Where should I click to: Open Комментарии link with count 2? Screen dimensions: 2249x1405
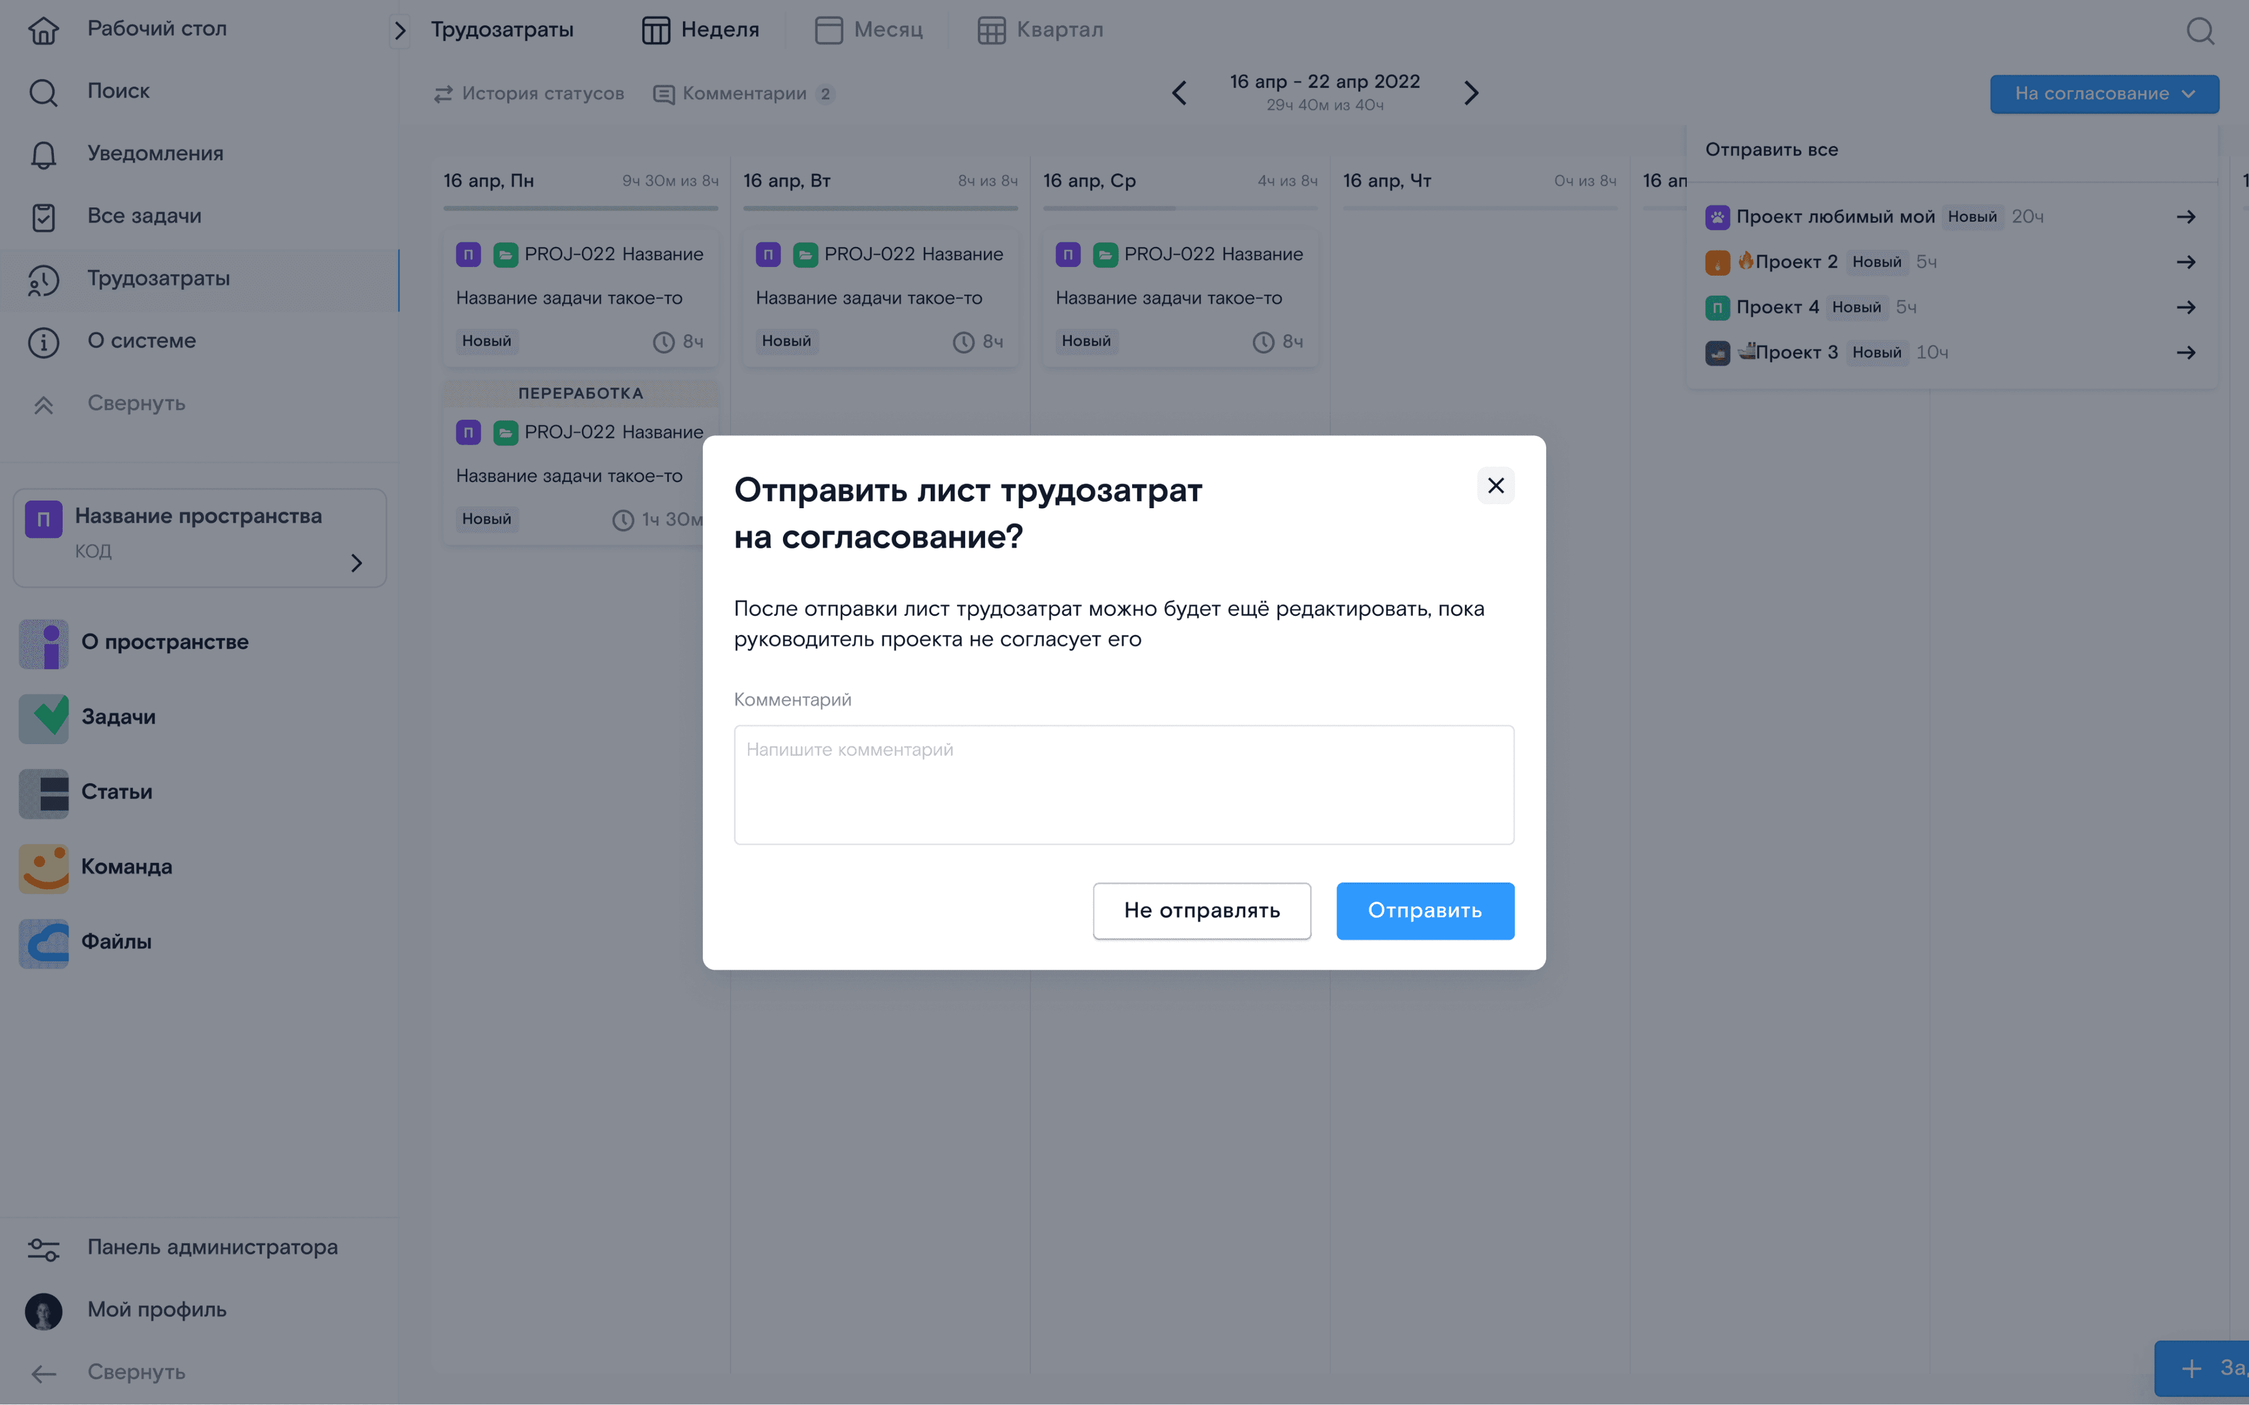743,94
